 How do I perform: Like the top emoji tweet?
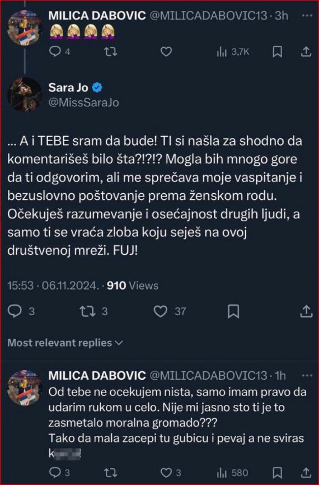pos(166,52)
